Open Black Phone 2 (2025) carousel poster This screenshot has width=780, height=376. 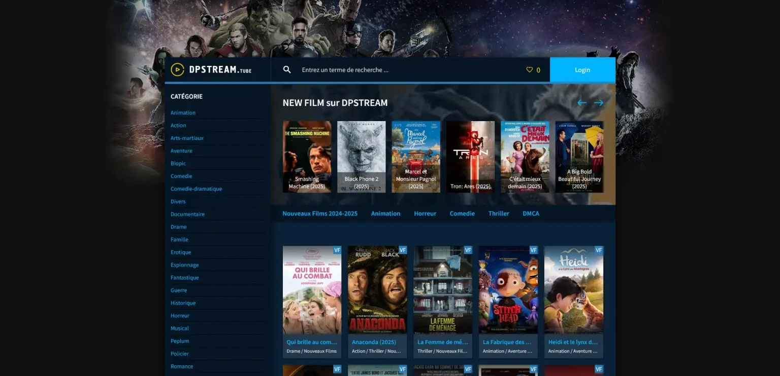point(361,157)
